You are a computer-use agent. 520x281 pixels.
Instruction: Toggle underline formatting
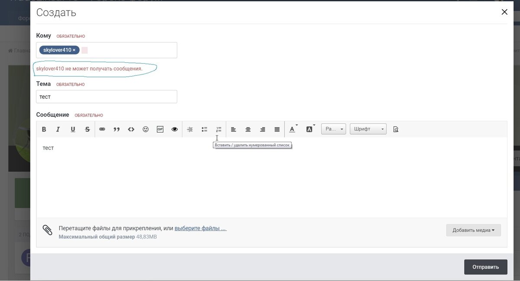(x=73, y=129)
